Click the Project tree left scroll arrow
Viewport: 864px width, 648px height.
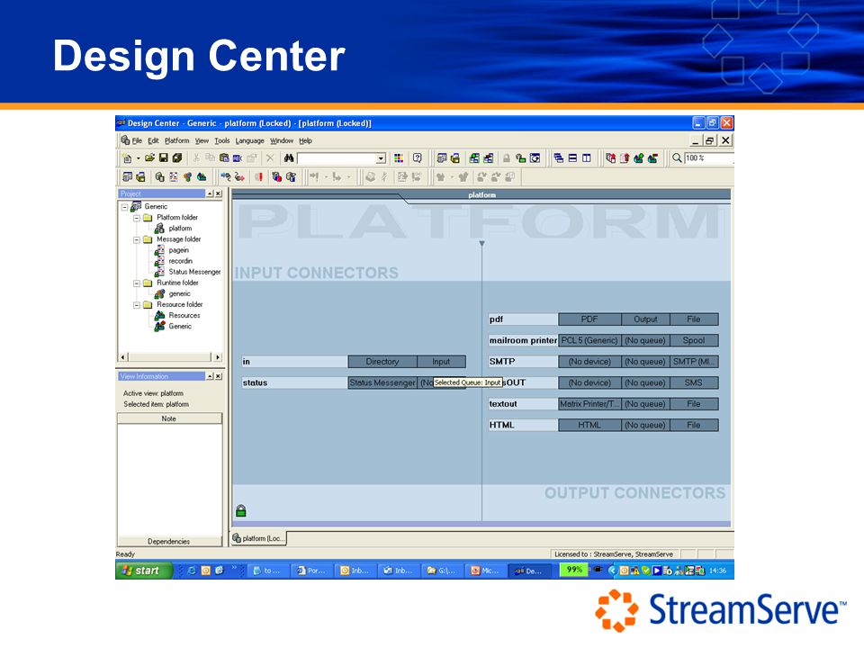tap(123, 357)
